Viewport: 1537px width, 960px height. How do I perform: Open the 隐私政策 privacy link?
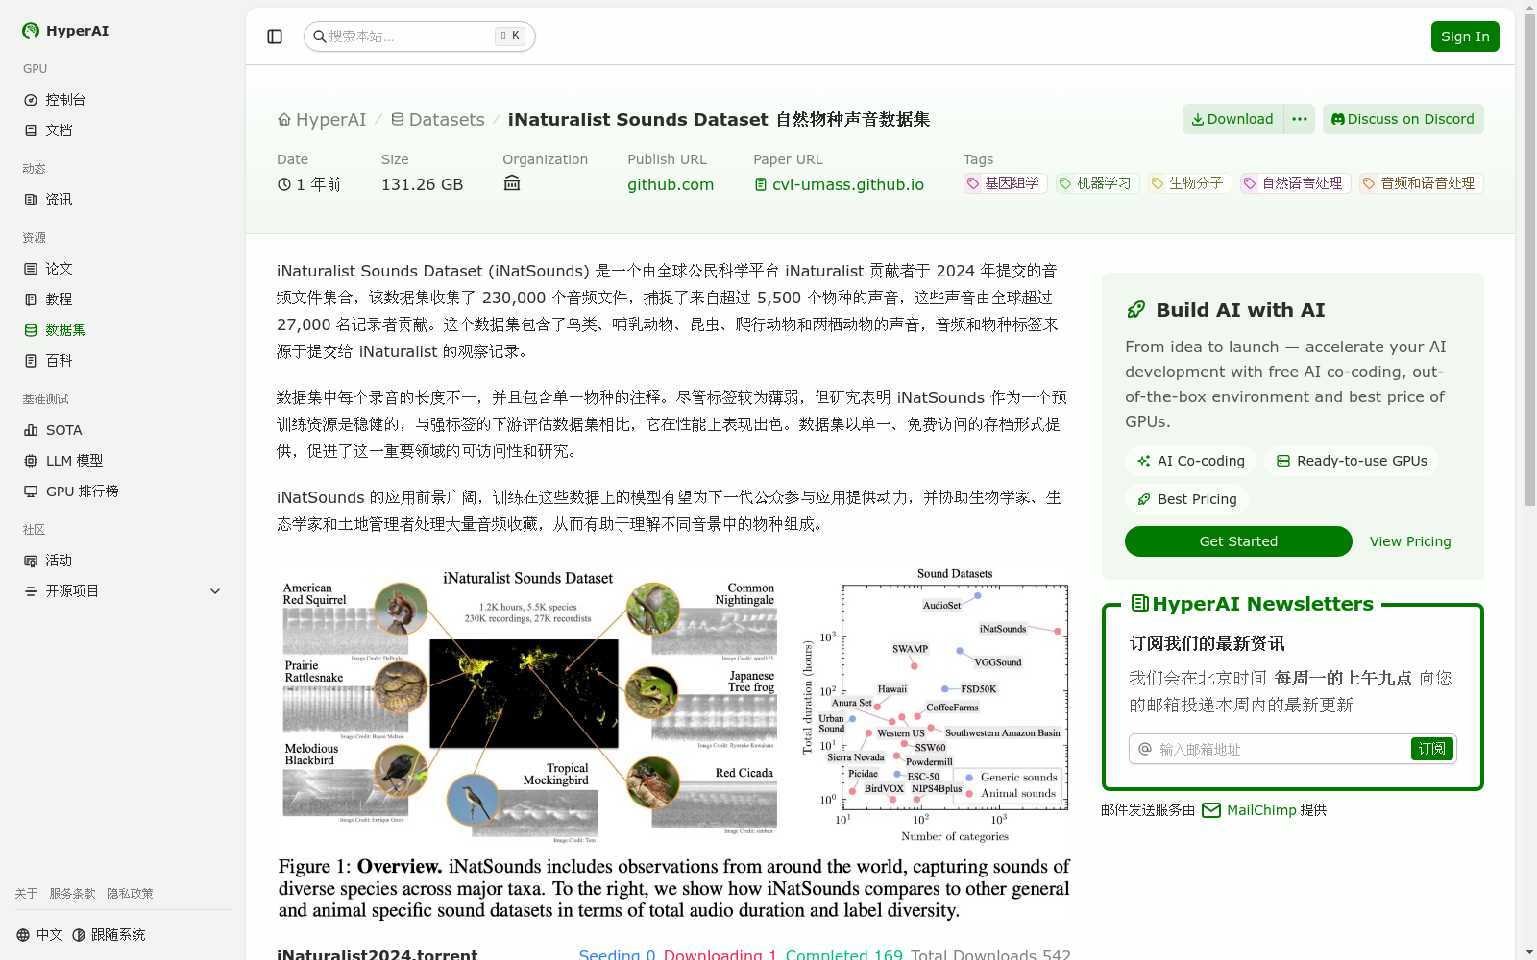tap(130, 894)
